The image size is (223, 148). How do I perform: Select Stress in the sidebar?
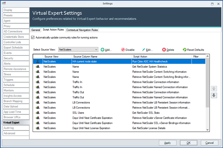16,74
